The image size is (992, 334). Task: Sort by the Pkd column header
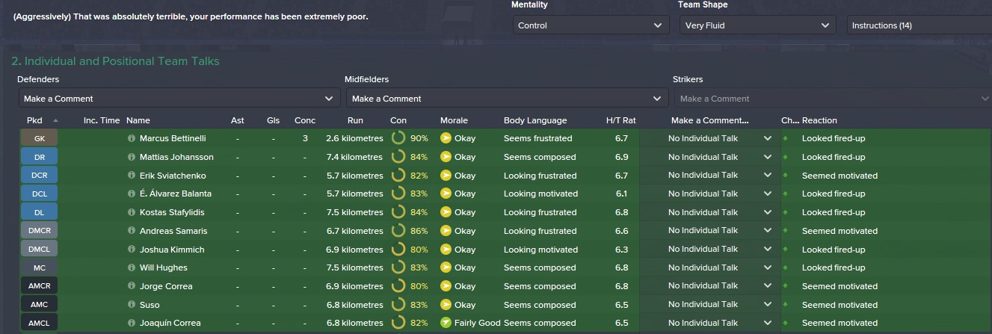[x=35, y=120]
